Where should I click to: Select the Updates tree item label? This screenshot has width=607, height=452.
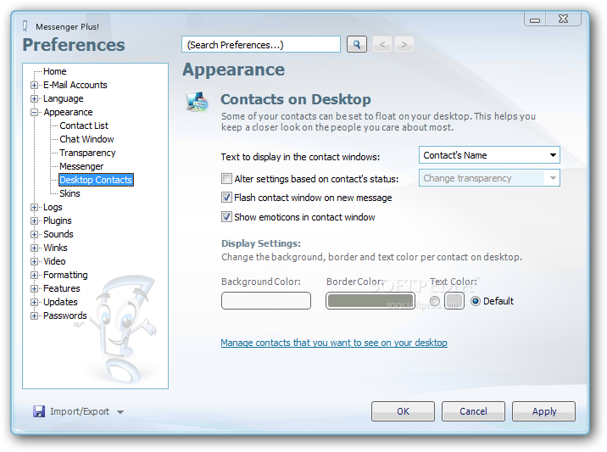[60, 302]
